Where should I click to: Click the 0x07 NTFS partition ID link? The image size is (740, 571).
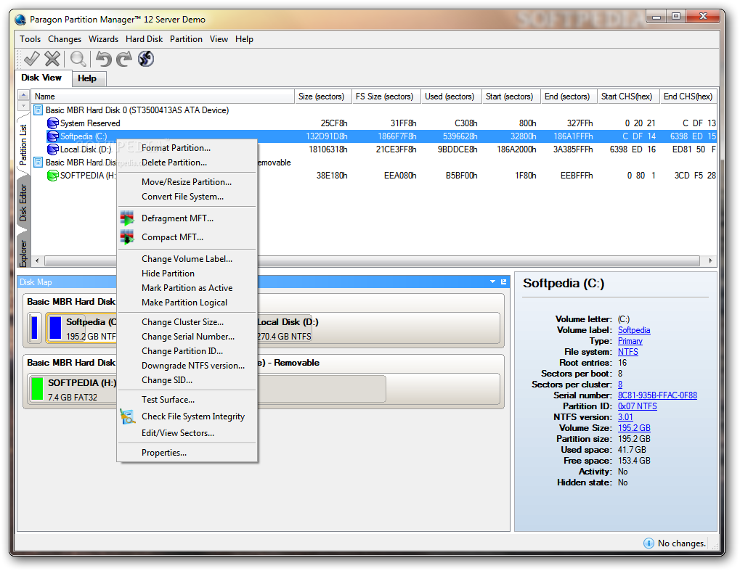(637, 406)
